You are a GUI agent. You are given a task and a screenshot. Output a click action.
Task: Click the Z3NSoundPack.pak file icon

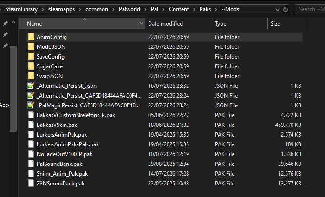pyautogui.click(x=31, y=183)
